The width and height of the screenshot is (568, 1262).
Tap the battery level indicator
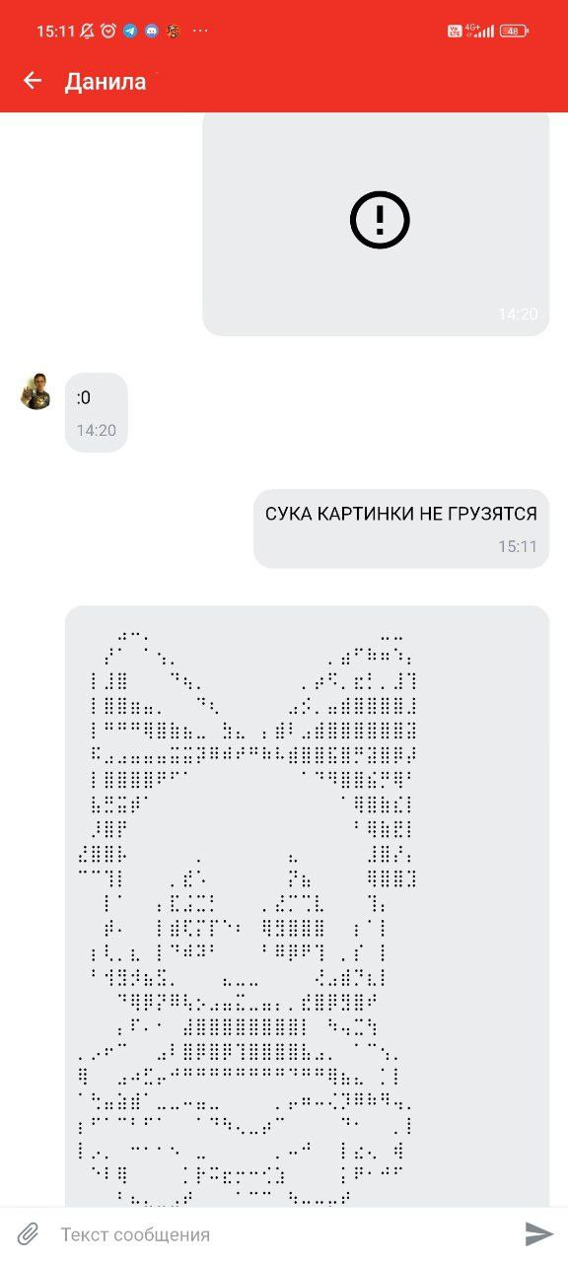pyautogui.click(x=514, y=31)
